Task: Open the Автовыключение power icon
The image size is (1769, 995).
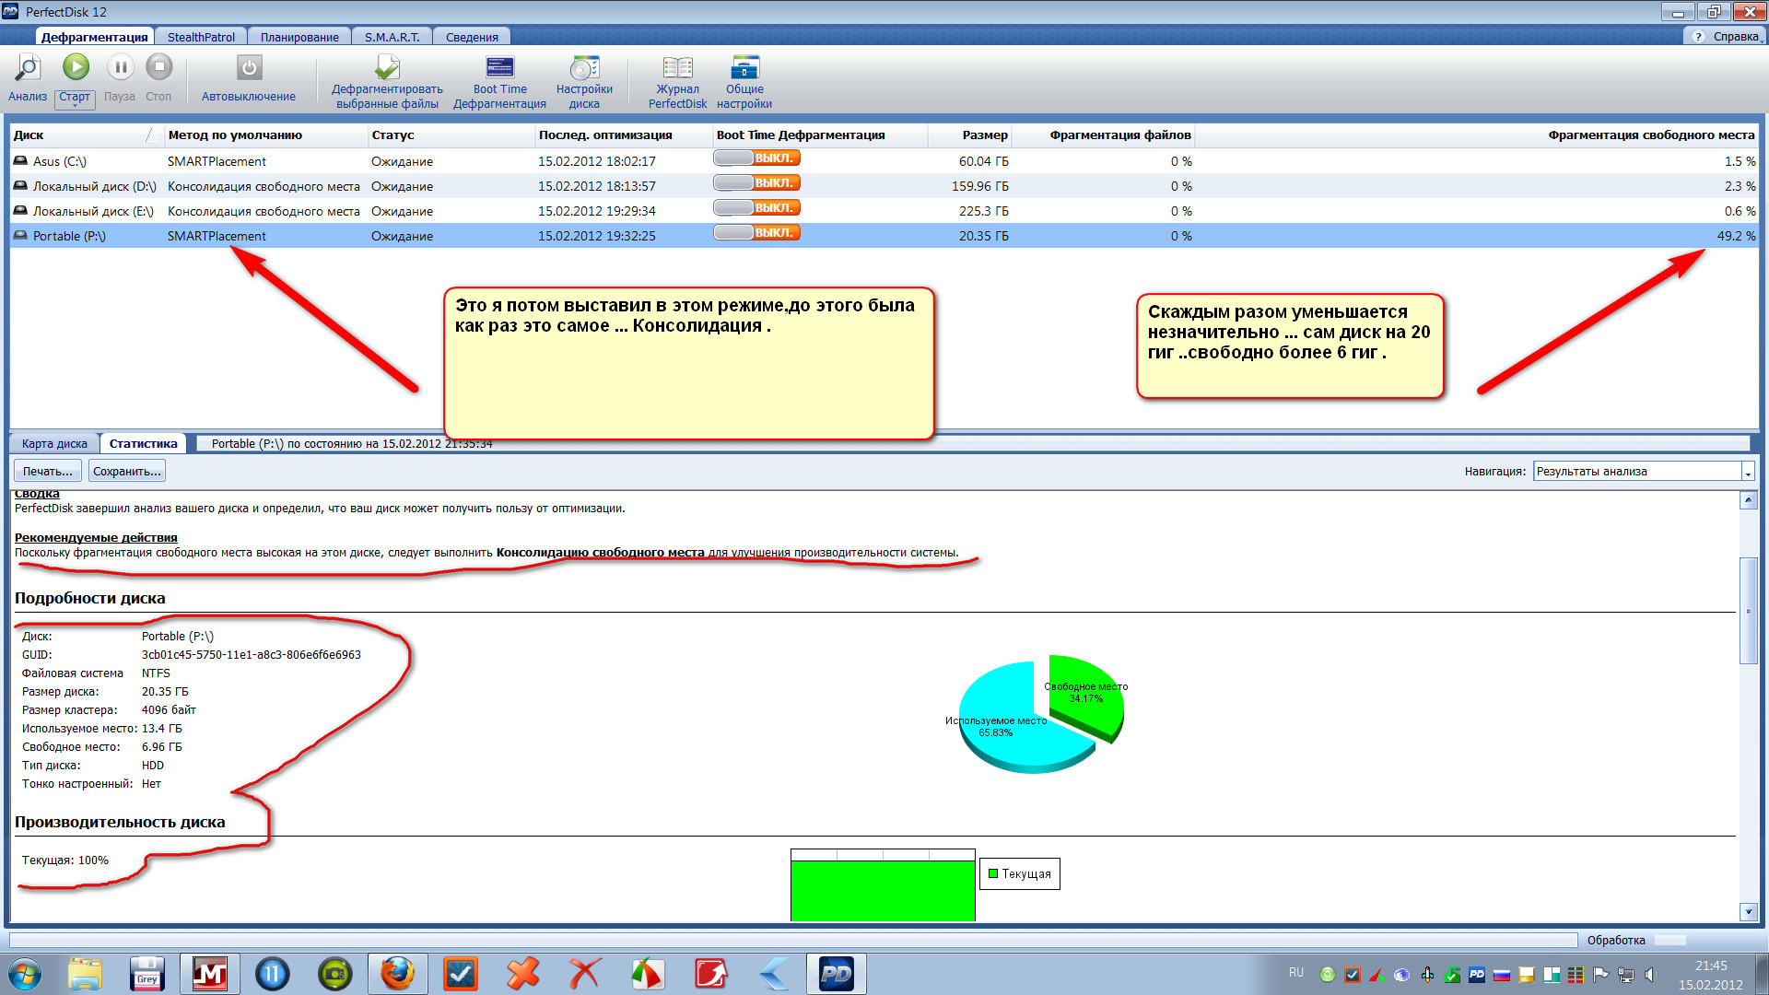Action: pyautogui.click(x=249, y=67)
